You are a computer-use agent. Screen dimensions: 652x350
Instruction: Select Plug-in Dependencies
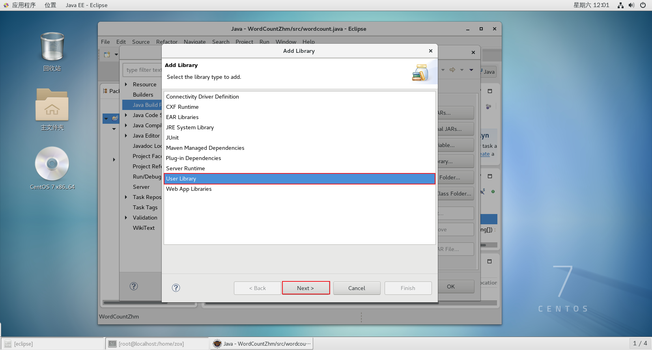pyautogui.click(x=299, y=158)
